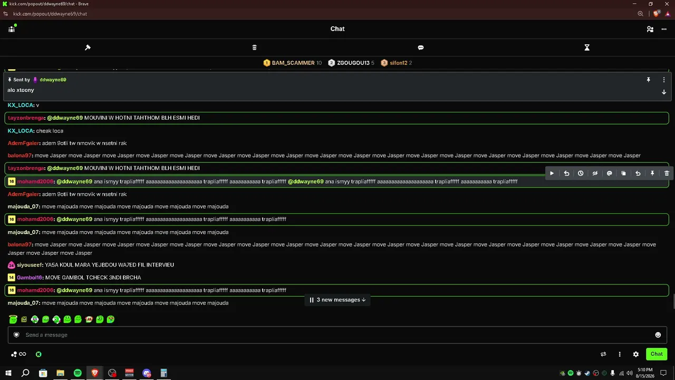Click the dots infinity icon bottom left
The height and width of the screenshot is (380, 675).
pyautogui.click(x=18, y=354)
